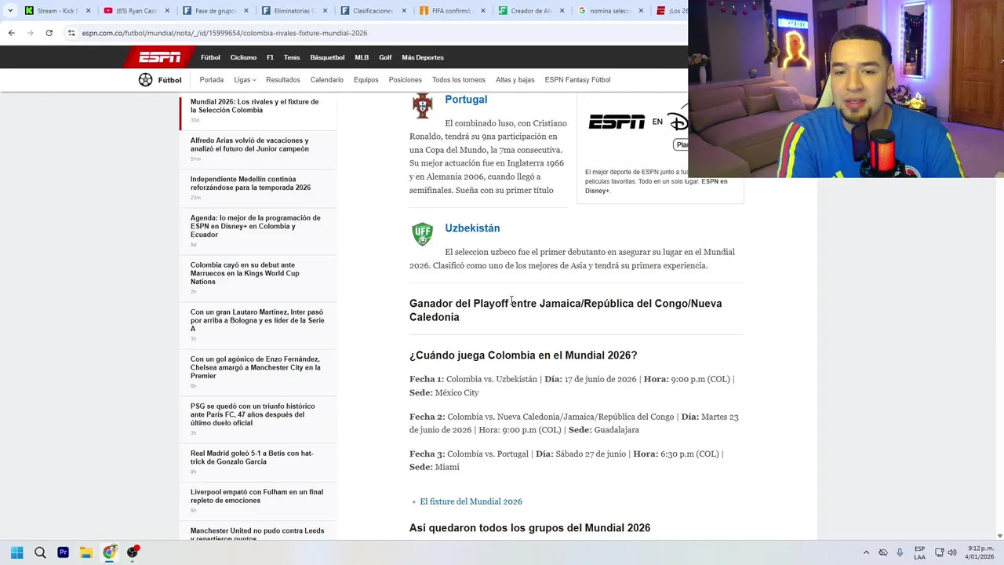Open El fixture del Mundial 2026 link

pyautogui.click(x=471, y=501)
